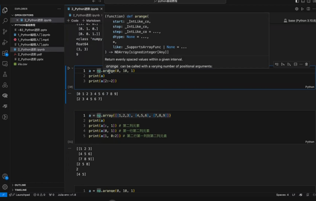Open 1_Python编程入门.ipynb in explorer
Screen dimensions: 316x201
(34, 34)
